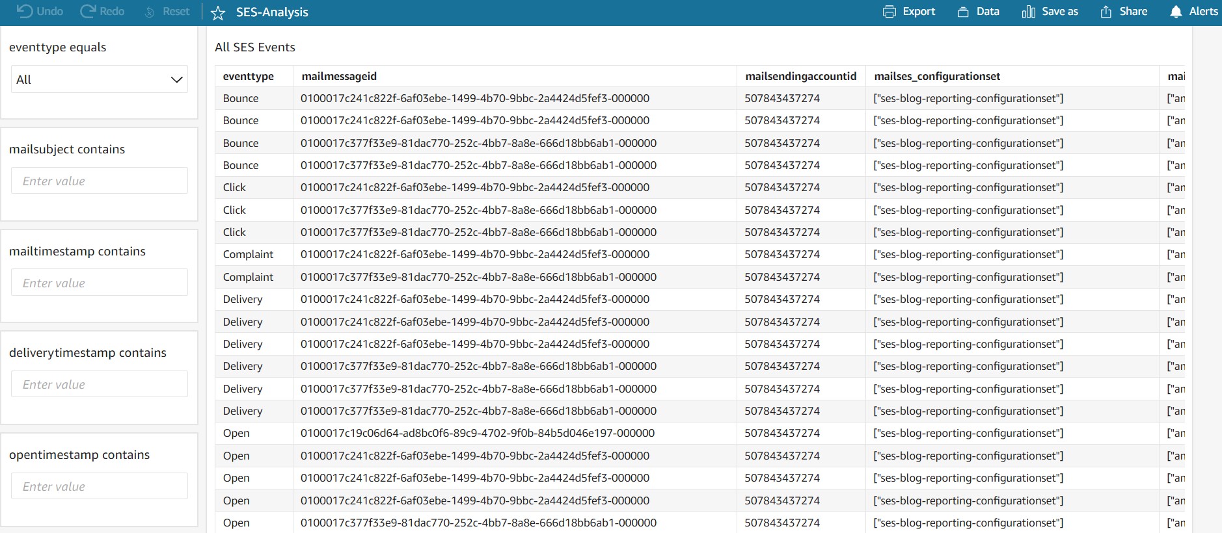Star the SES-Analysis as favorite

[x=218, y=12]
